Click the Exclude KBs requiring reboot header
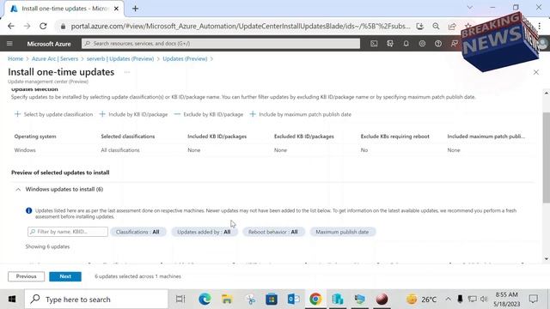This screenshot has width=550, height=309. click(x=395, y=136)
